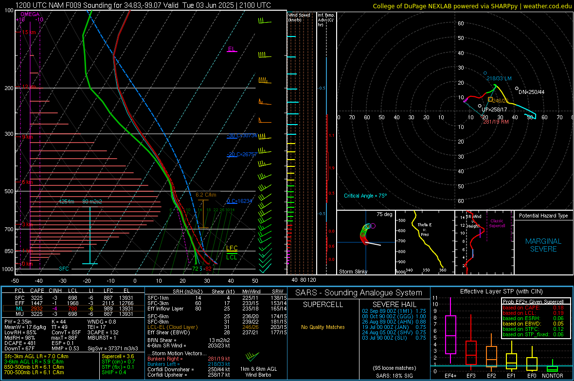Click the STP (cin) = 0.7 value
574x381 pixels.
pyautogui.click(x=118, y=362)
